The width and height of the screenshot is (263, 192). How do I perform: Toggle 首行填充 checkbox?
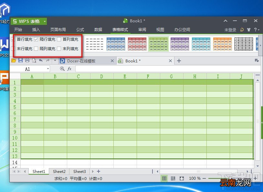click(13, 39)
